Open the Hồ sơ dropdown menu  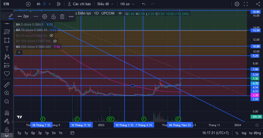(x=127, y=4)
